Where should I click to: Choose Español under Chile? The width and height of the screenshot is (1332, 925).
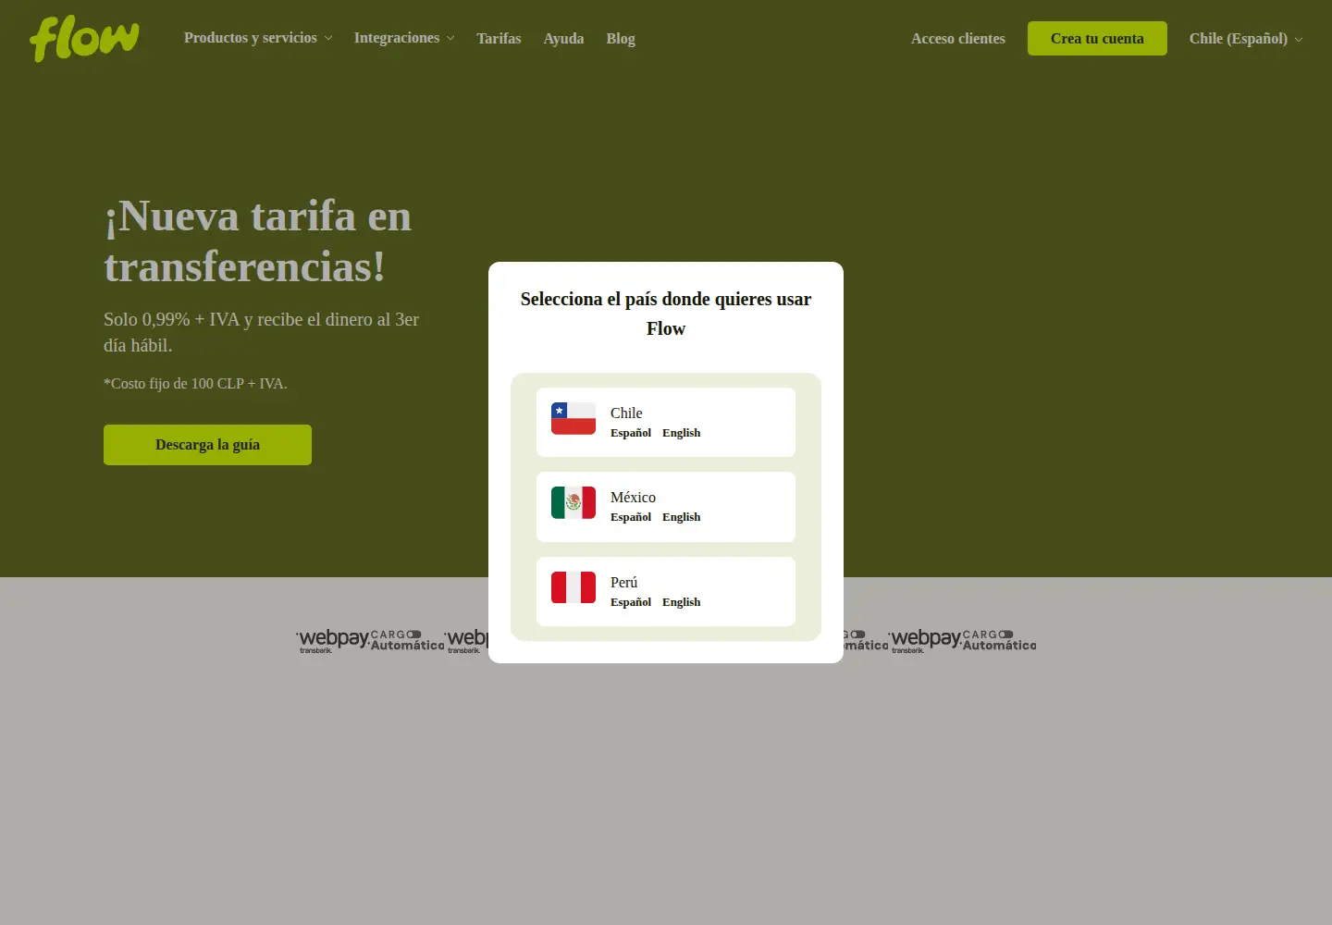point(631,433)
